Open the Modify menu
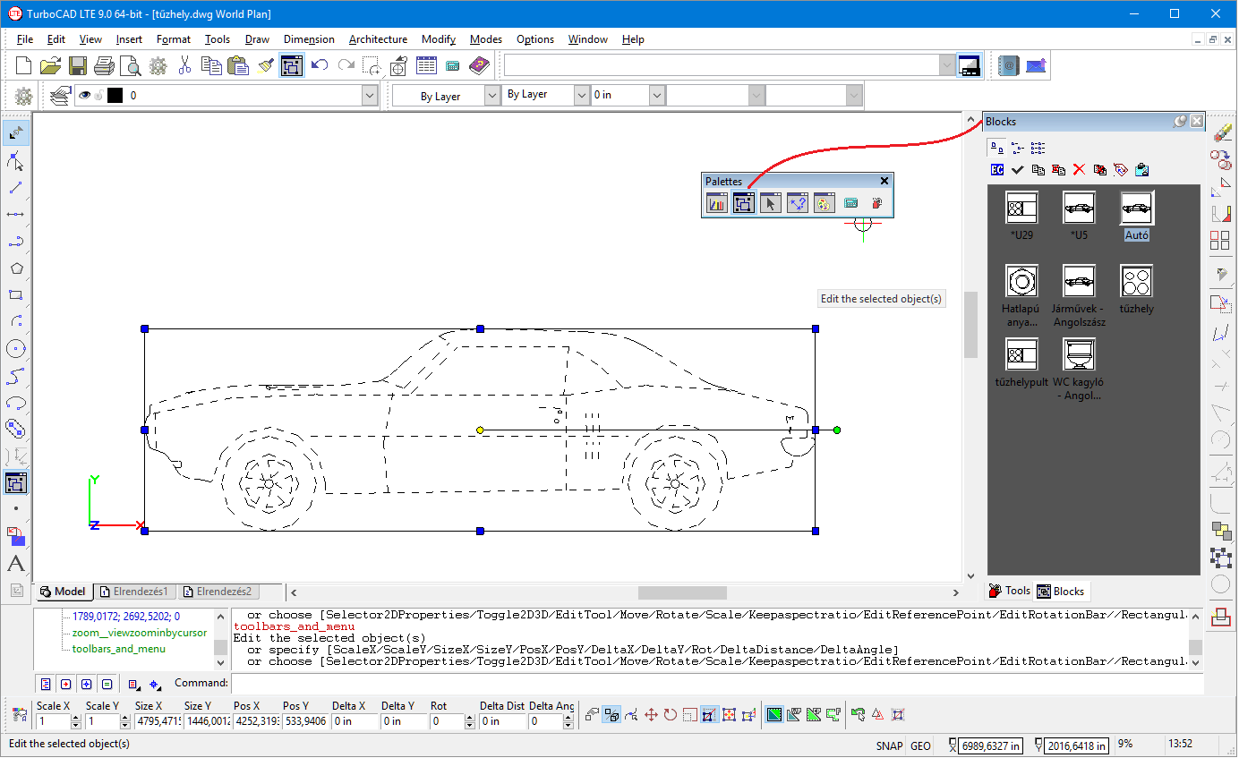This screenshot has width=1239, height=758. [x=439, y=39]
